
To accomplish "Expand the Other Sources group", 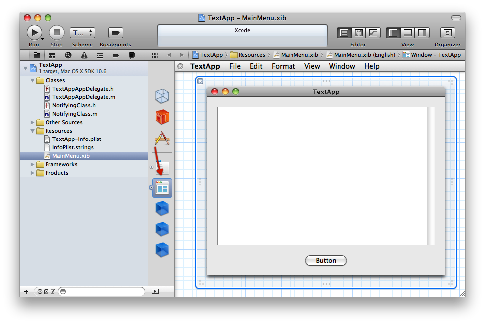I will 32,123.
